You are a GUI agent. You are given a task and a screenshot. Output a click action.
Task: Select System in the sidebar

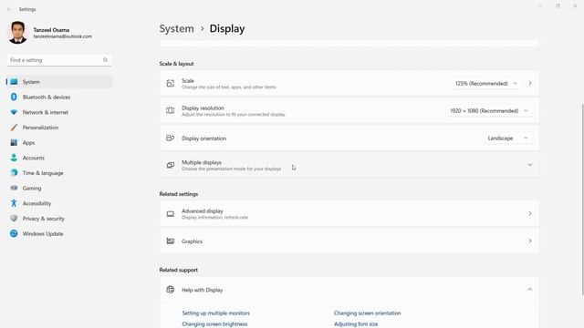click(x=59, y=82)
